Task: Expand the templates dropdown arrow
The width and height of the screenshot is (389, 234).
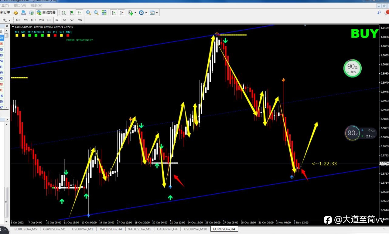Action: coord(157,13)
